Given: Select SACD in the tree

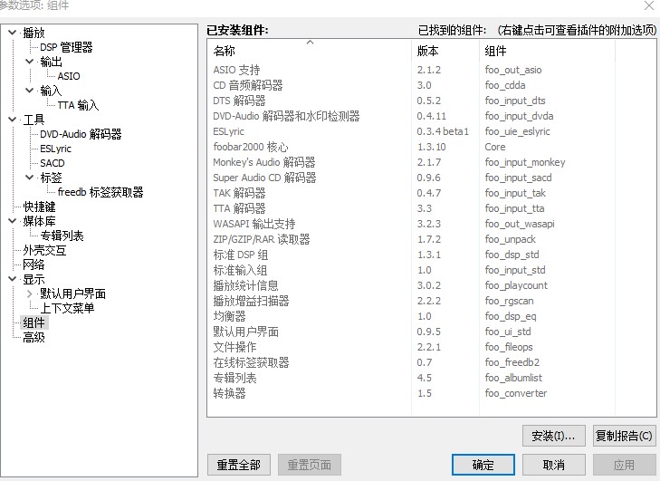Looking at the screenshot, I should pos(53,163).
